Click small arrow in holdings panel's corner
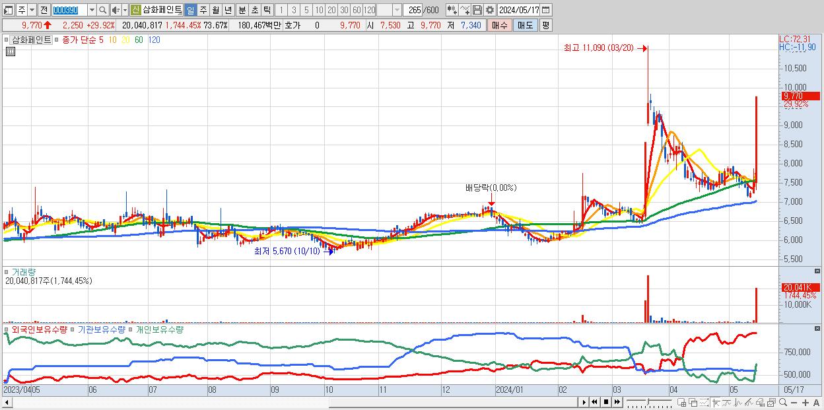The width and height of the screenshot is (824, 410). click(x=819, y=328)
